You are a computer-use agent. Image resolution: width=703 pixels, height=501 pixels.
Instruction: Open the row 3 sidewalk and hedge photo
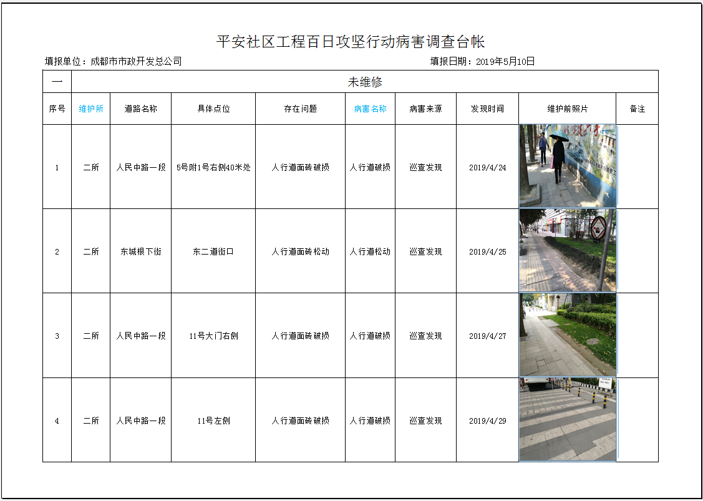pyautogui.click(x=567, y=335)
